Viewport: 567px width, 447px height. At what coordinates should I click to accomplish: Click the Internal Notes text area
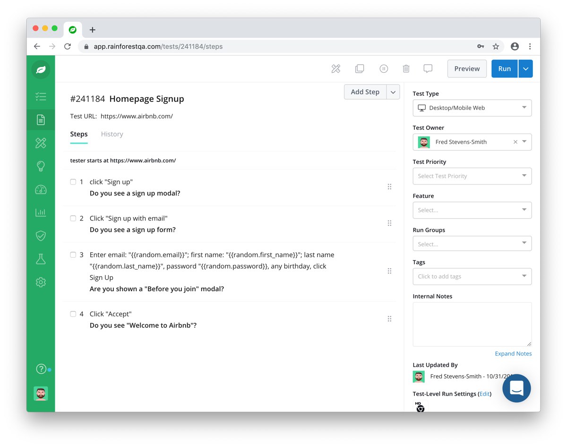[472, 324]
